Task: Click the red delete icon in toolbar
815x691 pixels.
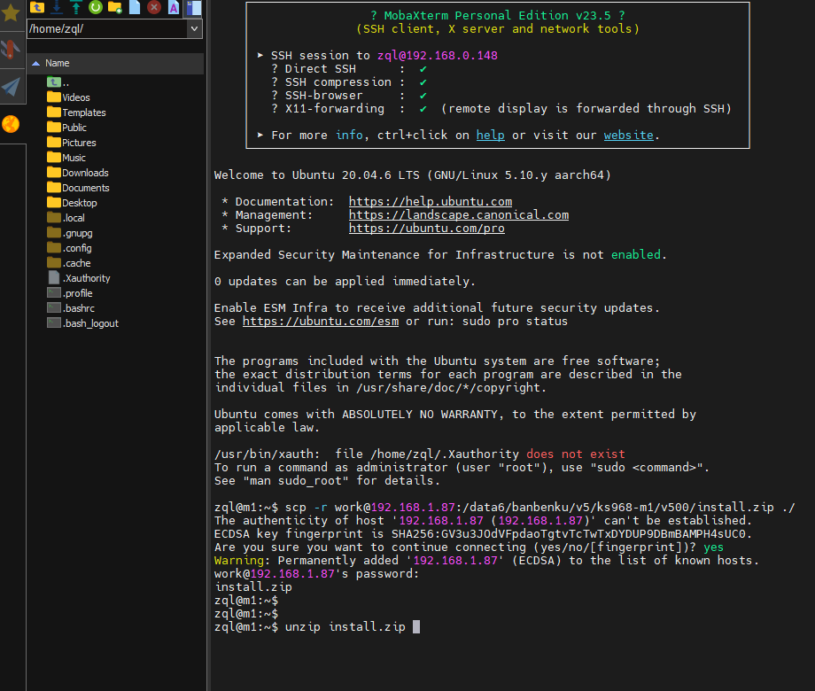Action: [x=153, y=7]
